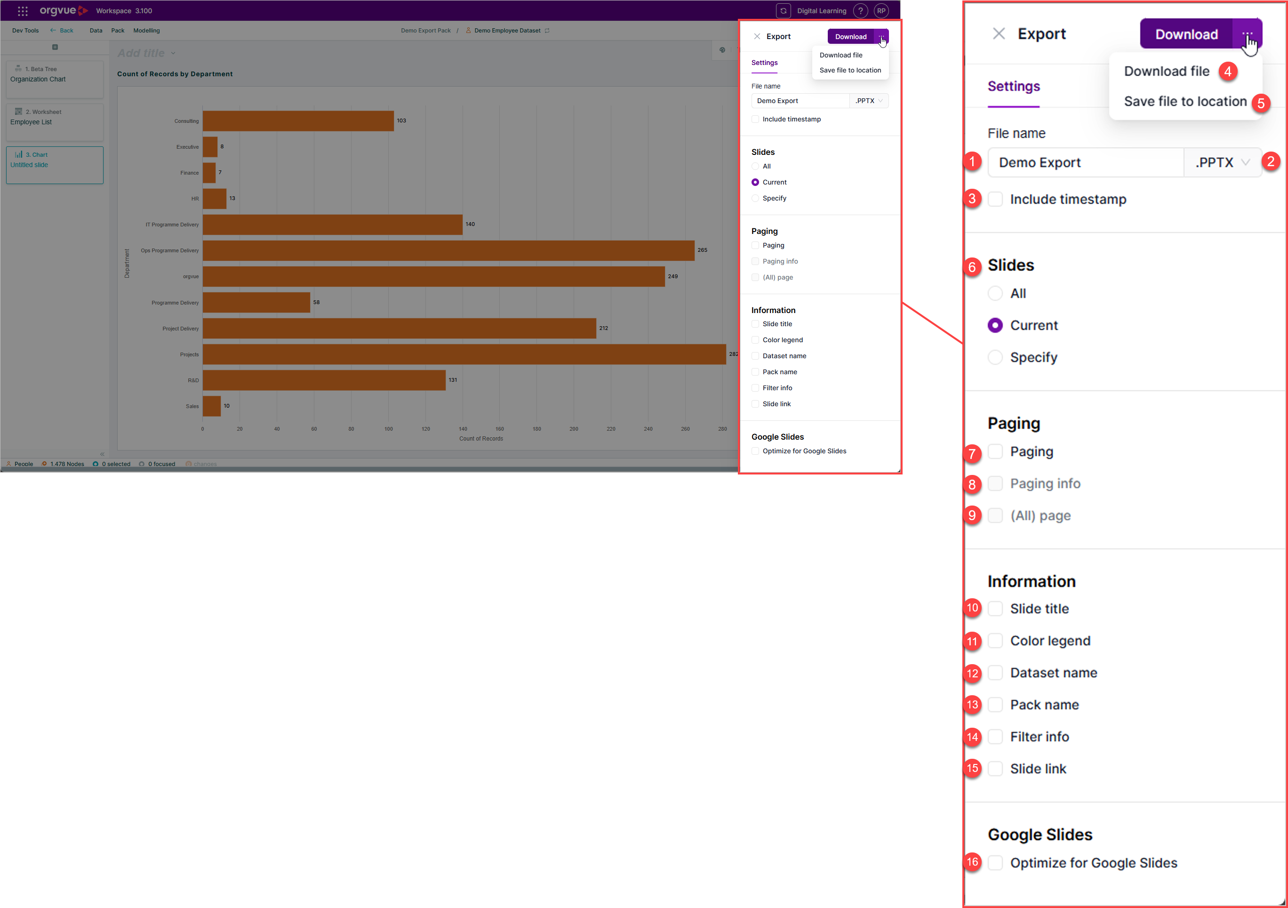Screen dimensions: 1288x908
Task: Choose Download file in enlarged dropdown
Action: click(x=1166, y=71)
